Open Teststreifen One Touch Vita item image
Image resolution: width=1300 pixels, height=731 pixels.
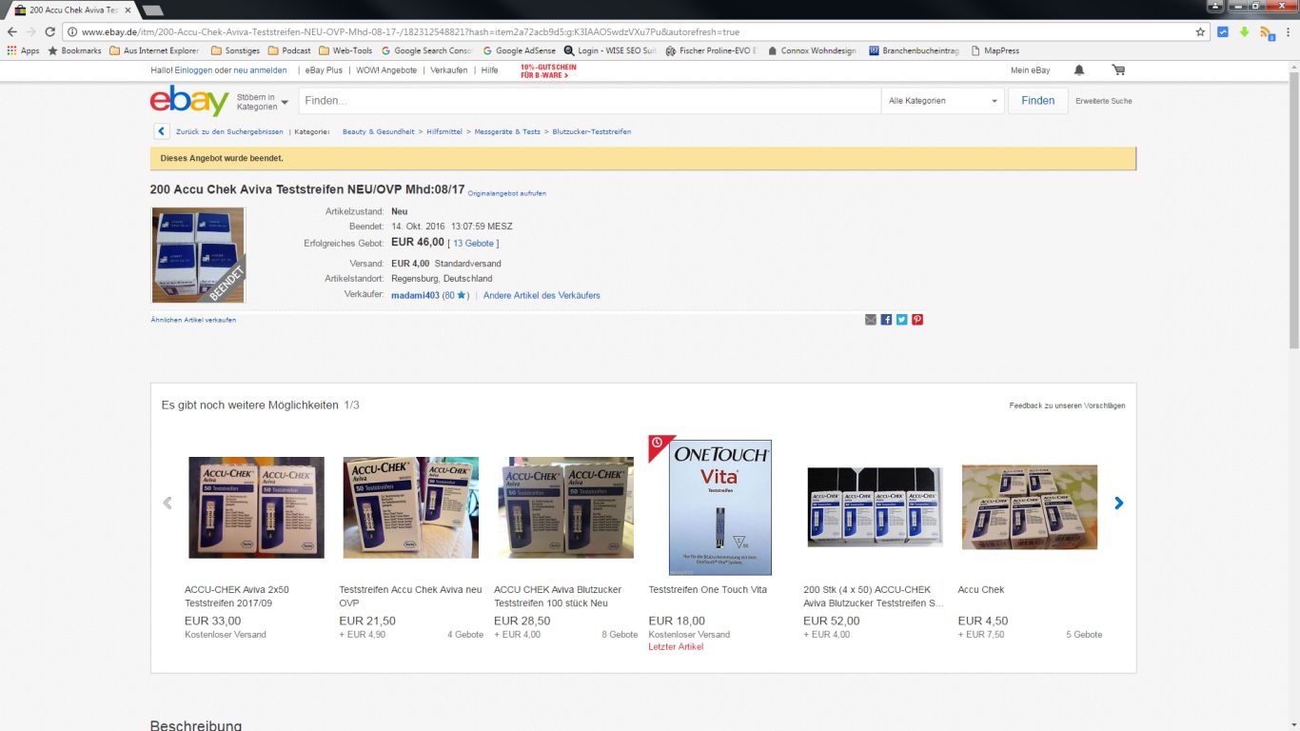[x=720, y=507]
